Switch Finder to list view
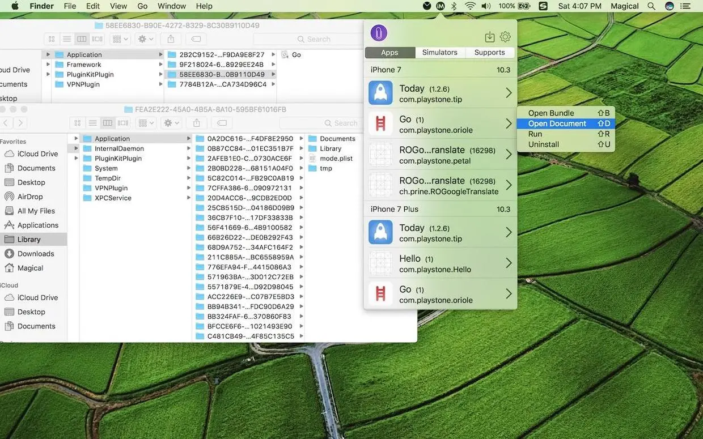 pyautogui.click(x=66, y=39)
